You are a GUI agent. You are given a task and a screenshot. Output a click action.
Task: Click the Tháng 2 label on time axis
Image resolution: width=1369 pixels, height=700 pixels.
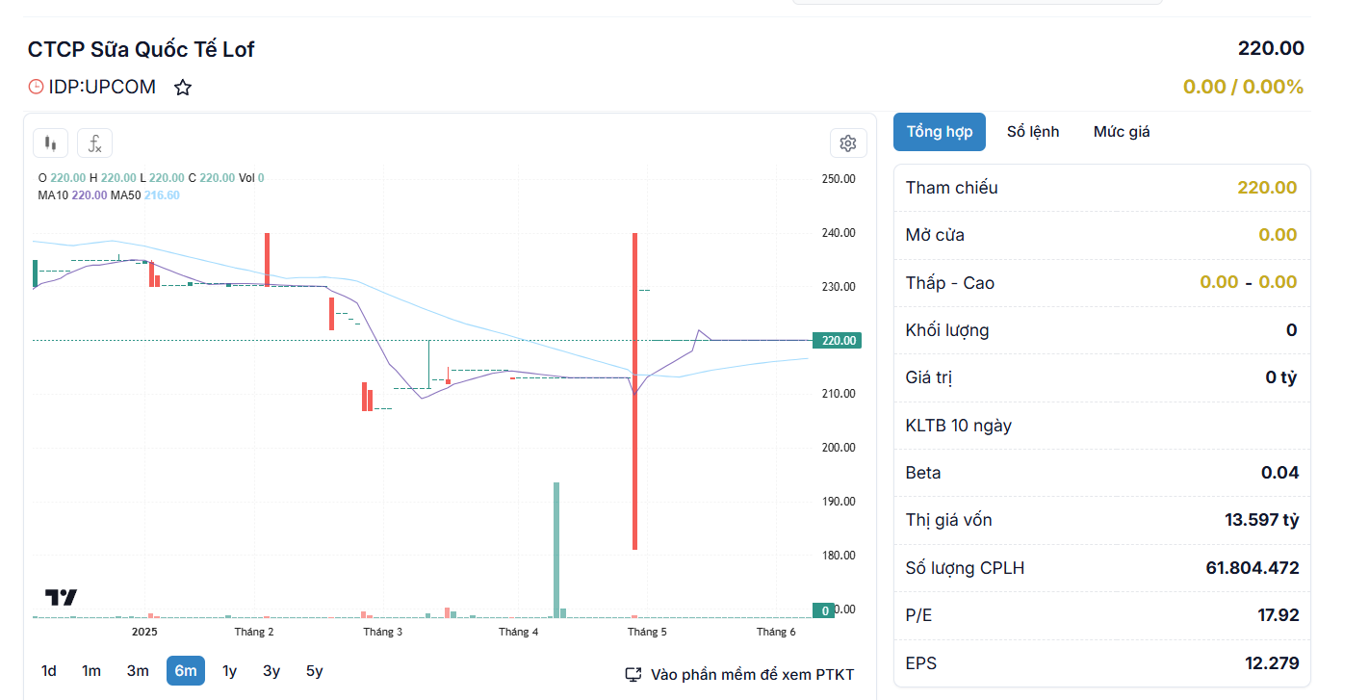[254, 632]
